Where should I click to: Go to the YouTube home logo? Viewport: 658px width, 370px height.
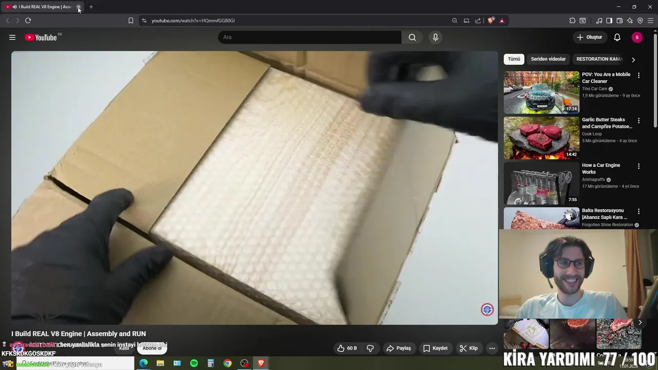[41, 38]
